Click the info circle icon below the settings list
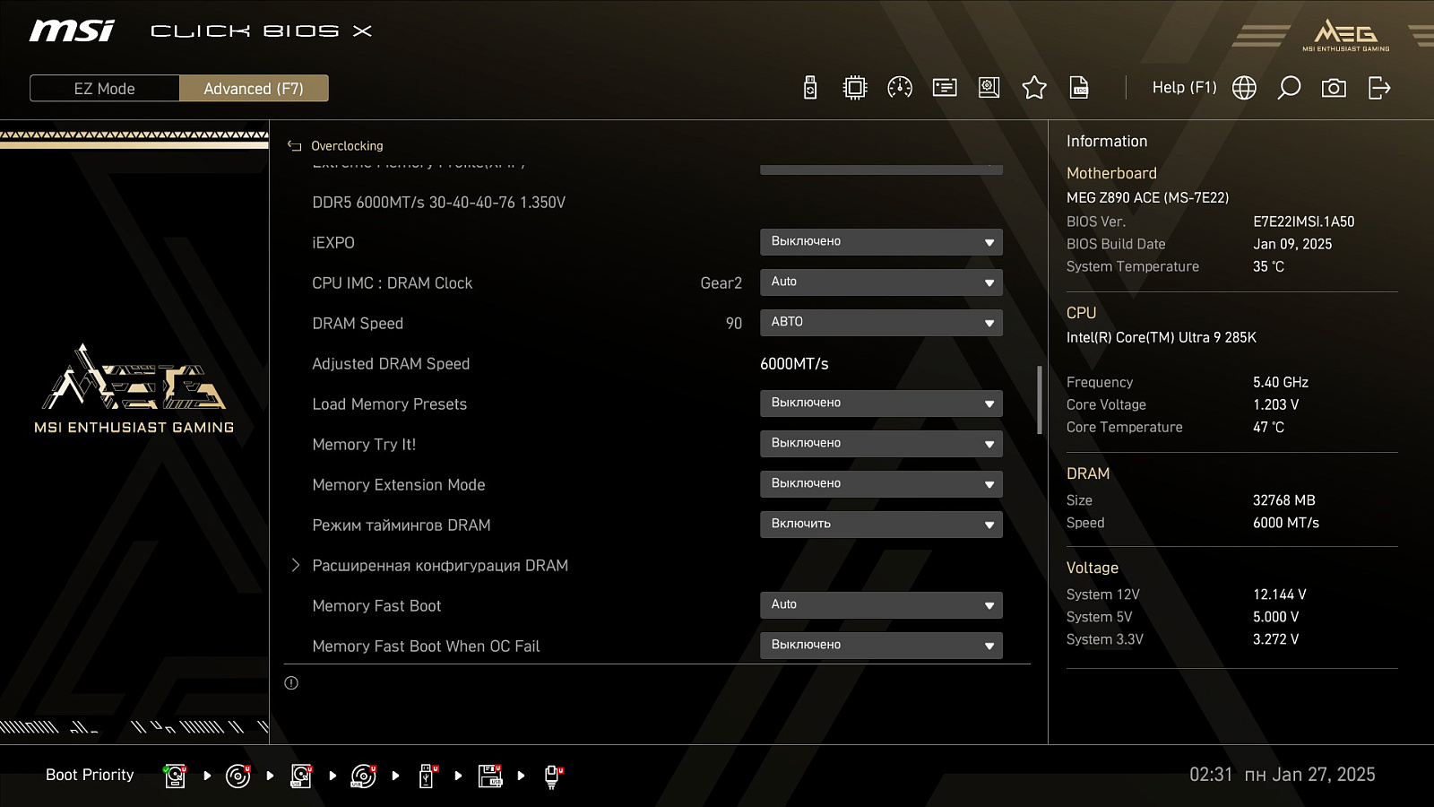This screenshot has width=1434, height=807. (291, 683)
